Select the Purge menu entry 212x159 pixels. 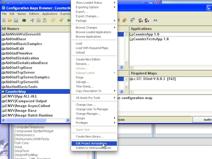(94, 78)
